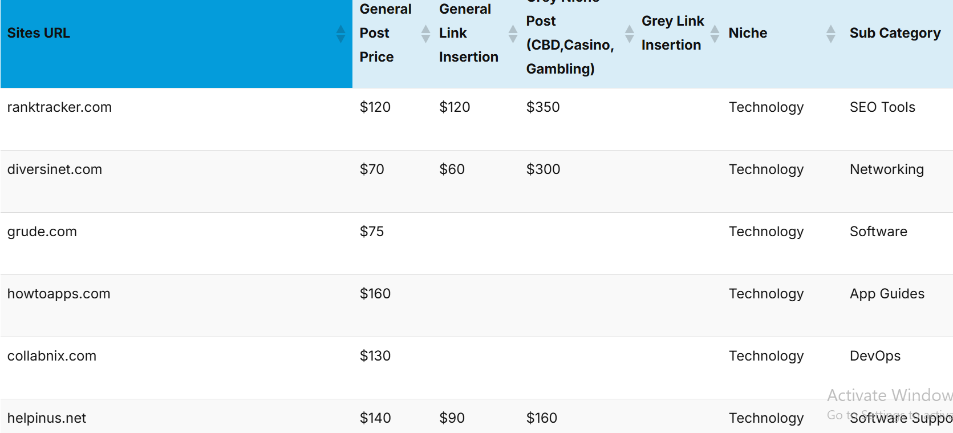Click General Link Insertion sort arrows
Viewport: 953px width, 433px height.
[x=513, y=34]
